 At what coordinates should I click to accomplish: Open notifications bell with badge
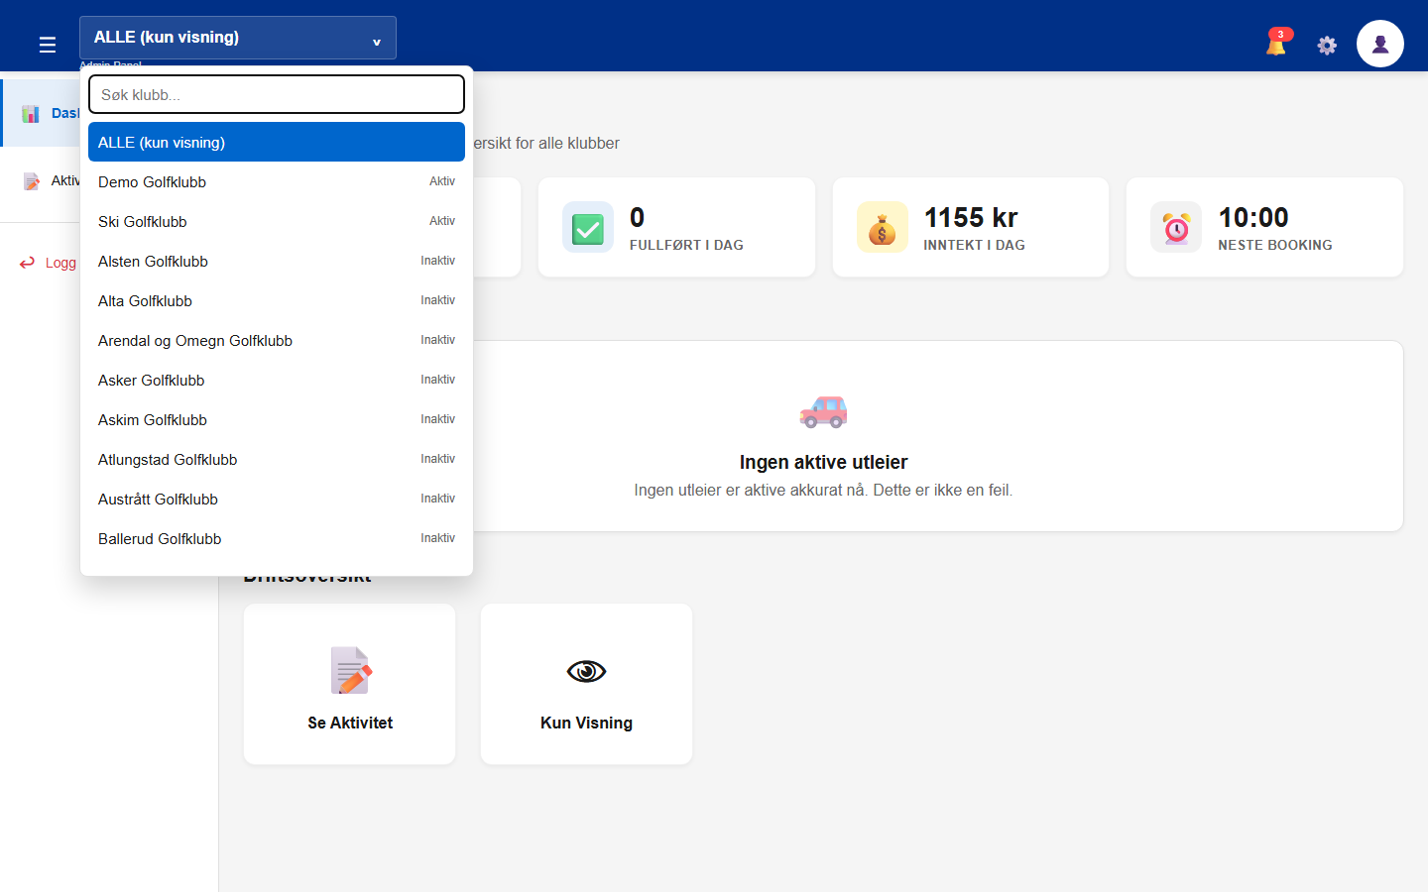click(1277, 43)
